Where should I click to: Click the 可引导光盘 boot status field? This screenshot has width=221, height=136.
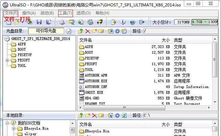(46, 31)
